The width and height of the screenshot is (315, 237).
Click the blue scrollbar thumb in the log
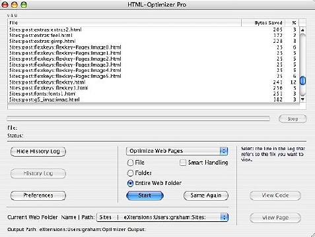click(303, 81)
